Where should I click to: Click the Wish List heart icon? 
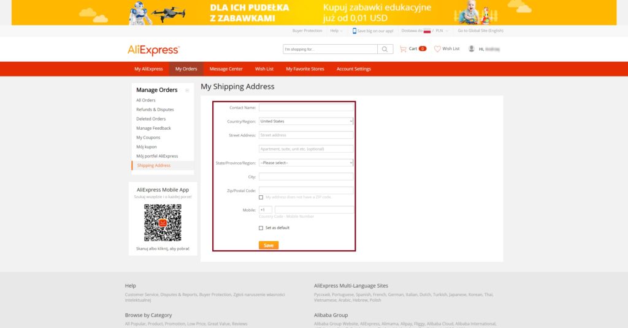click(x=437, y=49)
